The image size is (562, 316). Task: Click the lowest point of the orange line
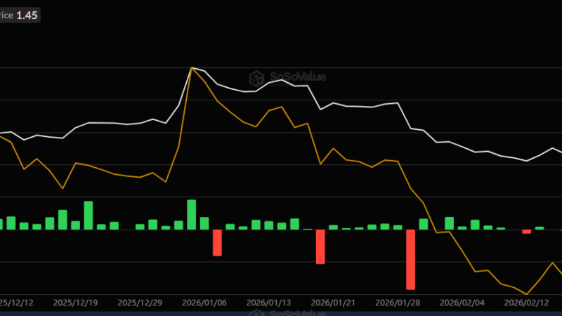[526, 294]
